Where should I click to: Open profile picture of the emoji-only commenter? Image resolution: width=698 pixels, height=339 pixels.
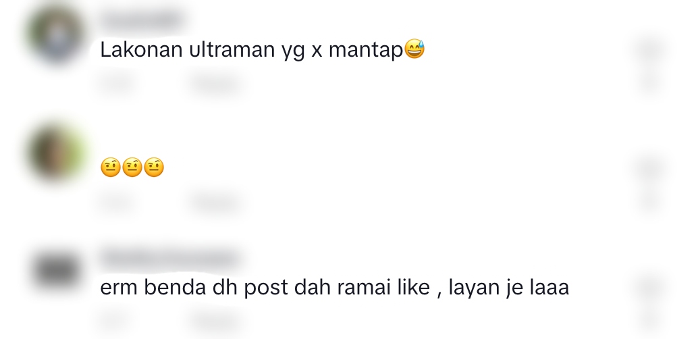point(55,153)
